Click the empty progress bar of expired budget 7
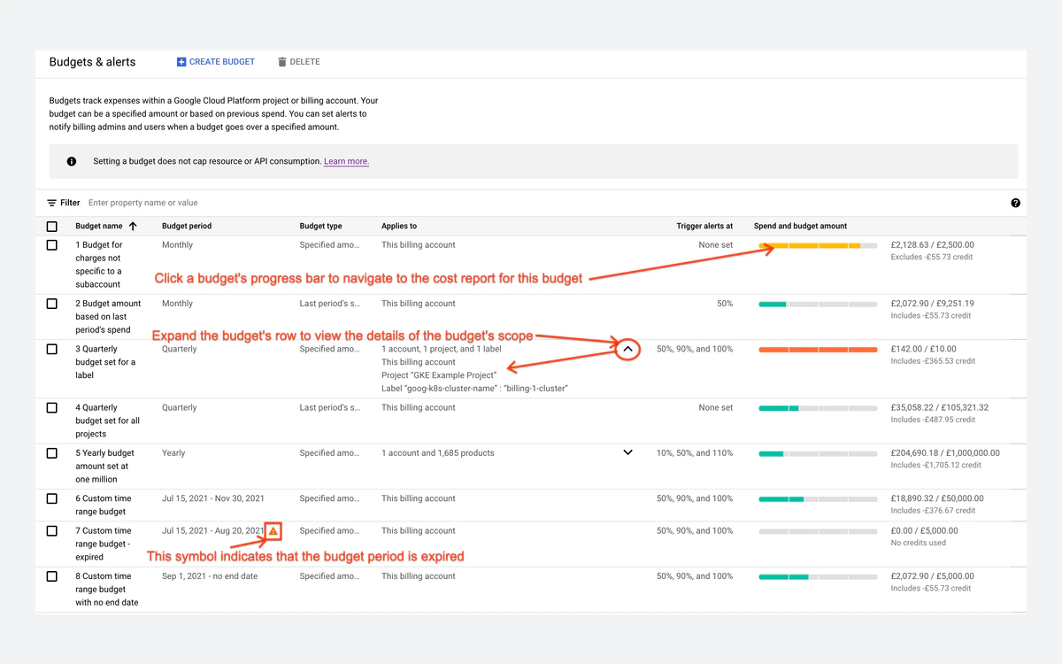1062x664 pixels. 818,531
